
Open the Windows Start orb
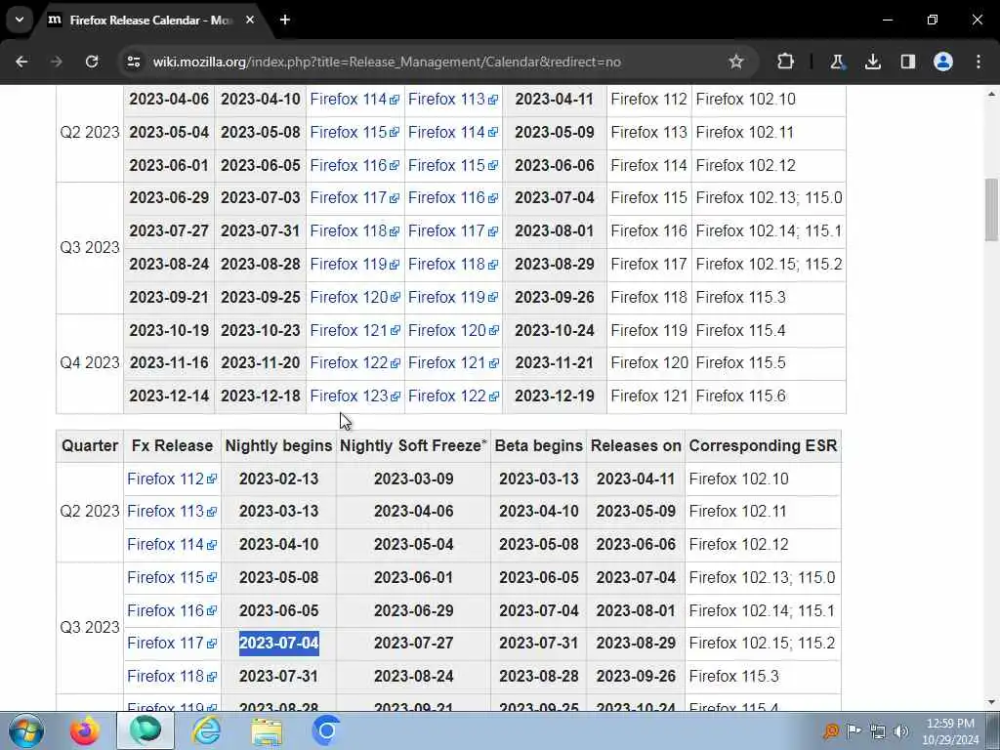pos(26,730)
